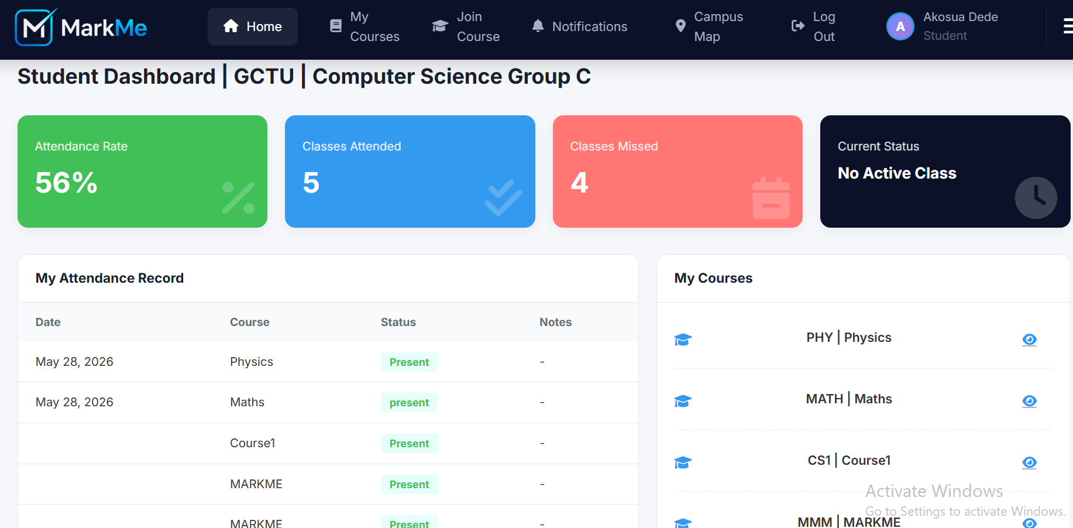Click the house icon on Home
This screenshot has width=1073, height=528.
tap(231, 26)
